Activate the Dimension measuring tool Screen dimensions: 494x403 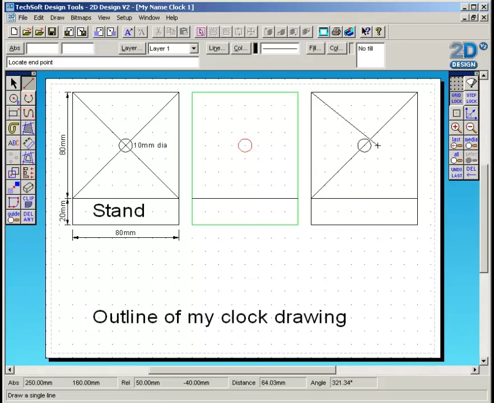29,143
